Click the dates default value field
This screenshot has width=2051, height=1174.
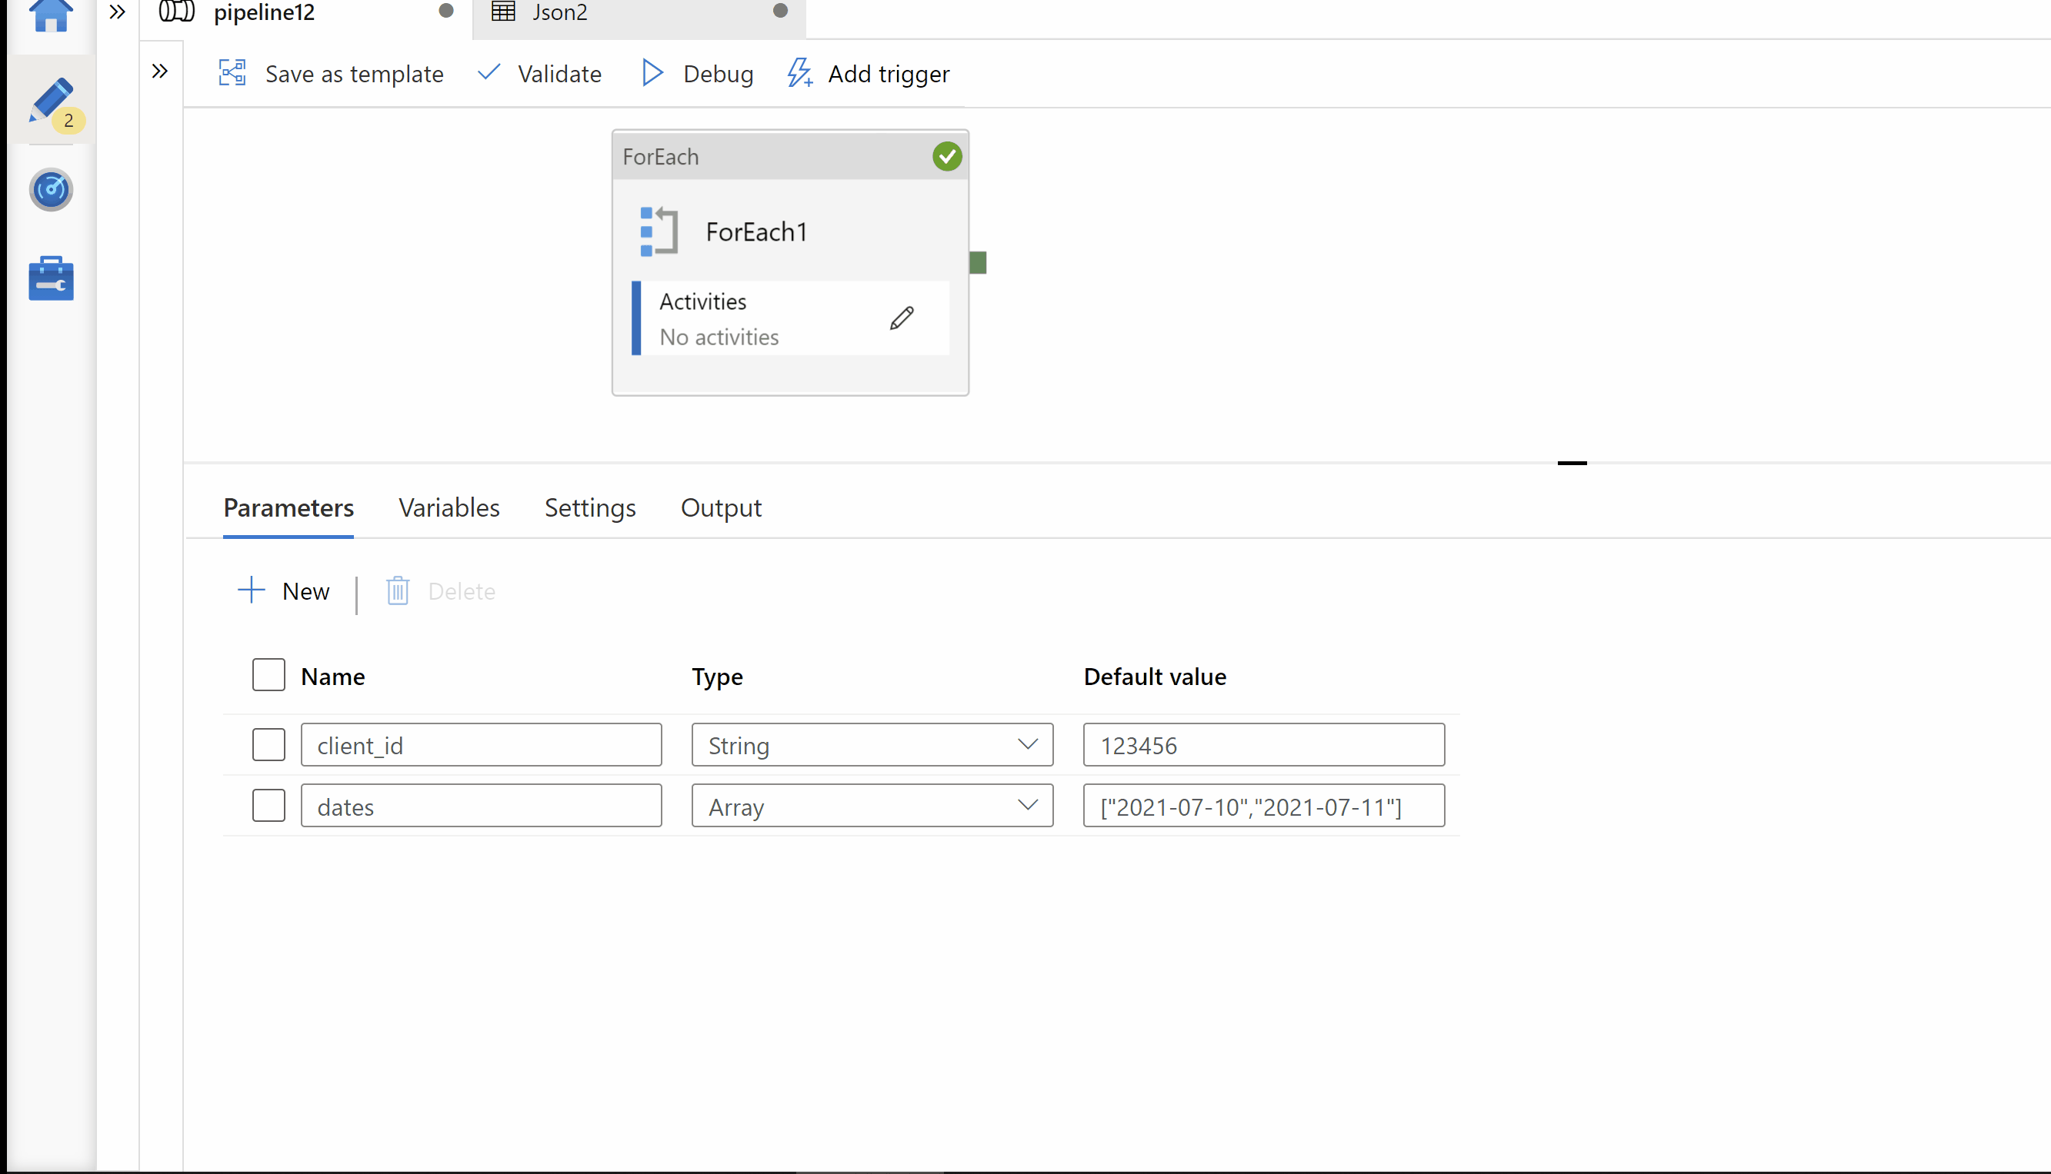click(x=1262, y=806)
